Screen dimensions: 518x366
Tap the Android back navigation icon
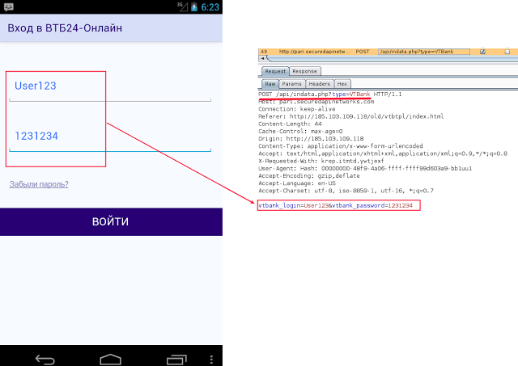(x=45, y=358)
